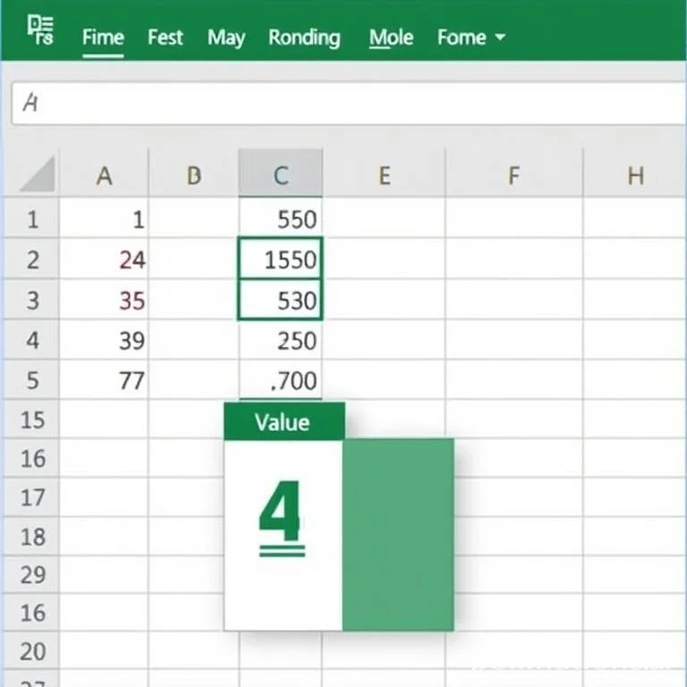Viewport: 687px width, 687px height.
Task: Open the Mole tab
Action: coord(390,38)
